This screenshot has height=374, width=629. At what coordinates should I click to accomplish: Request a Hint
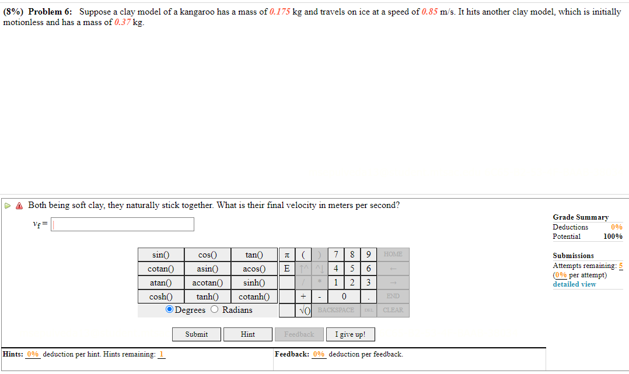point(247,334)
